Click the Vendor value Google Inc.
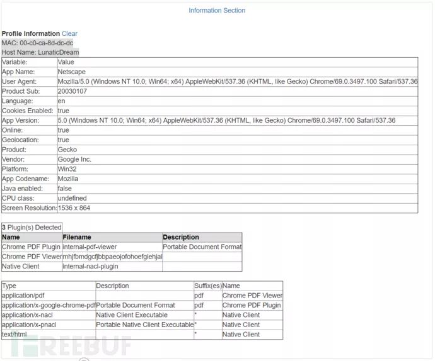 pos(74,160)
